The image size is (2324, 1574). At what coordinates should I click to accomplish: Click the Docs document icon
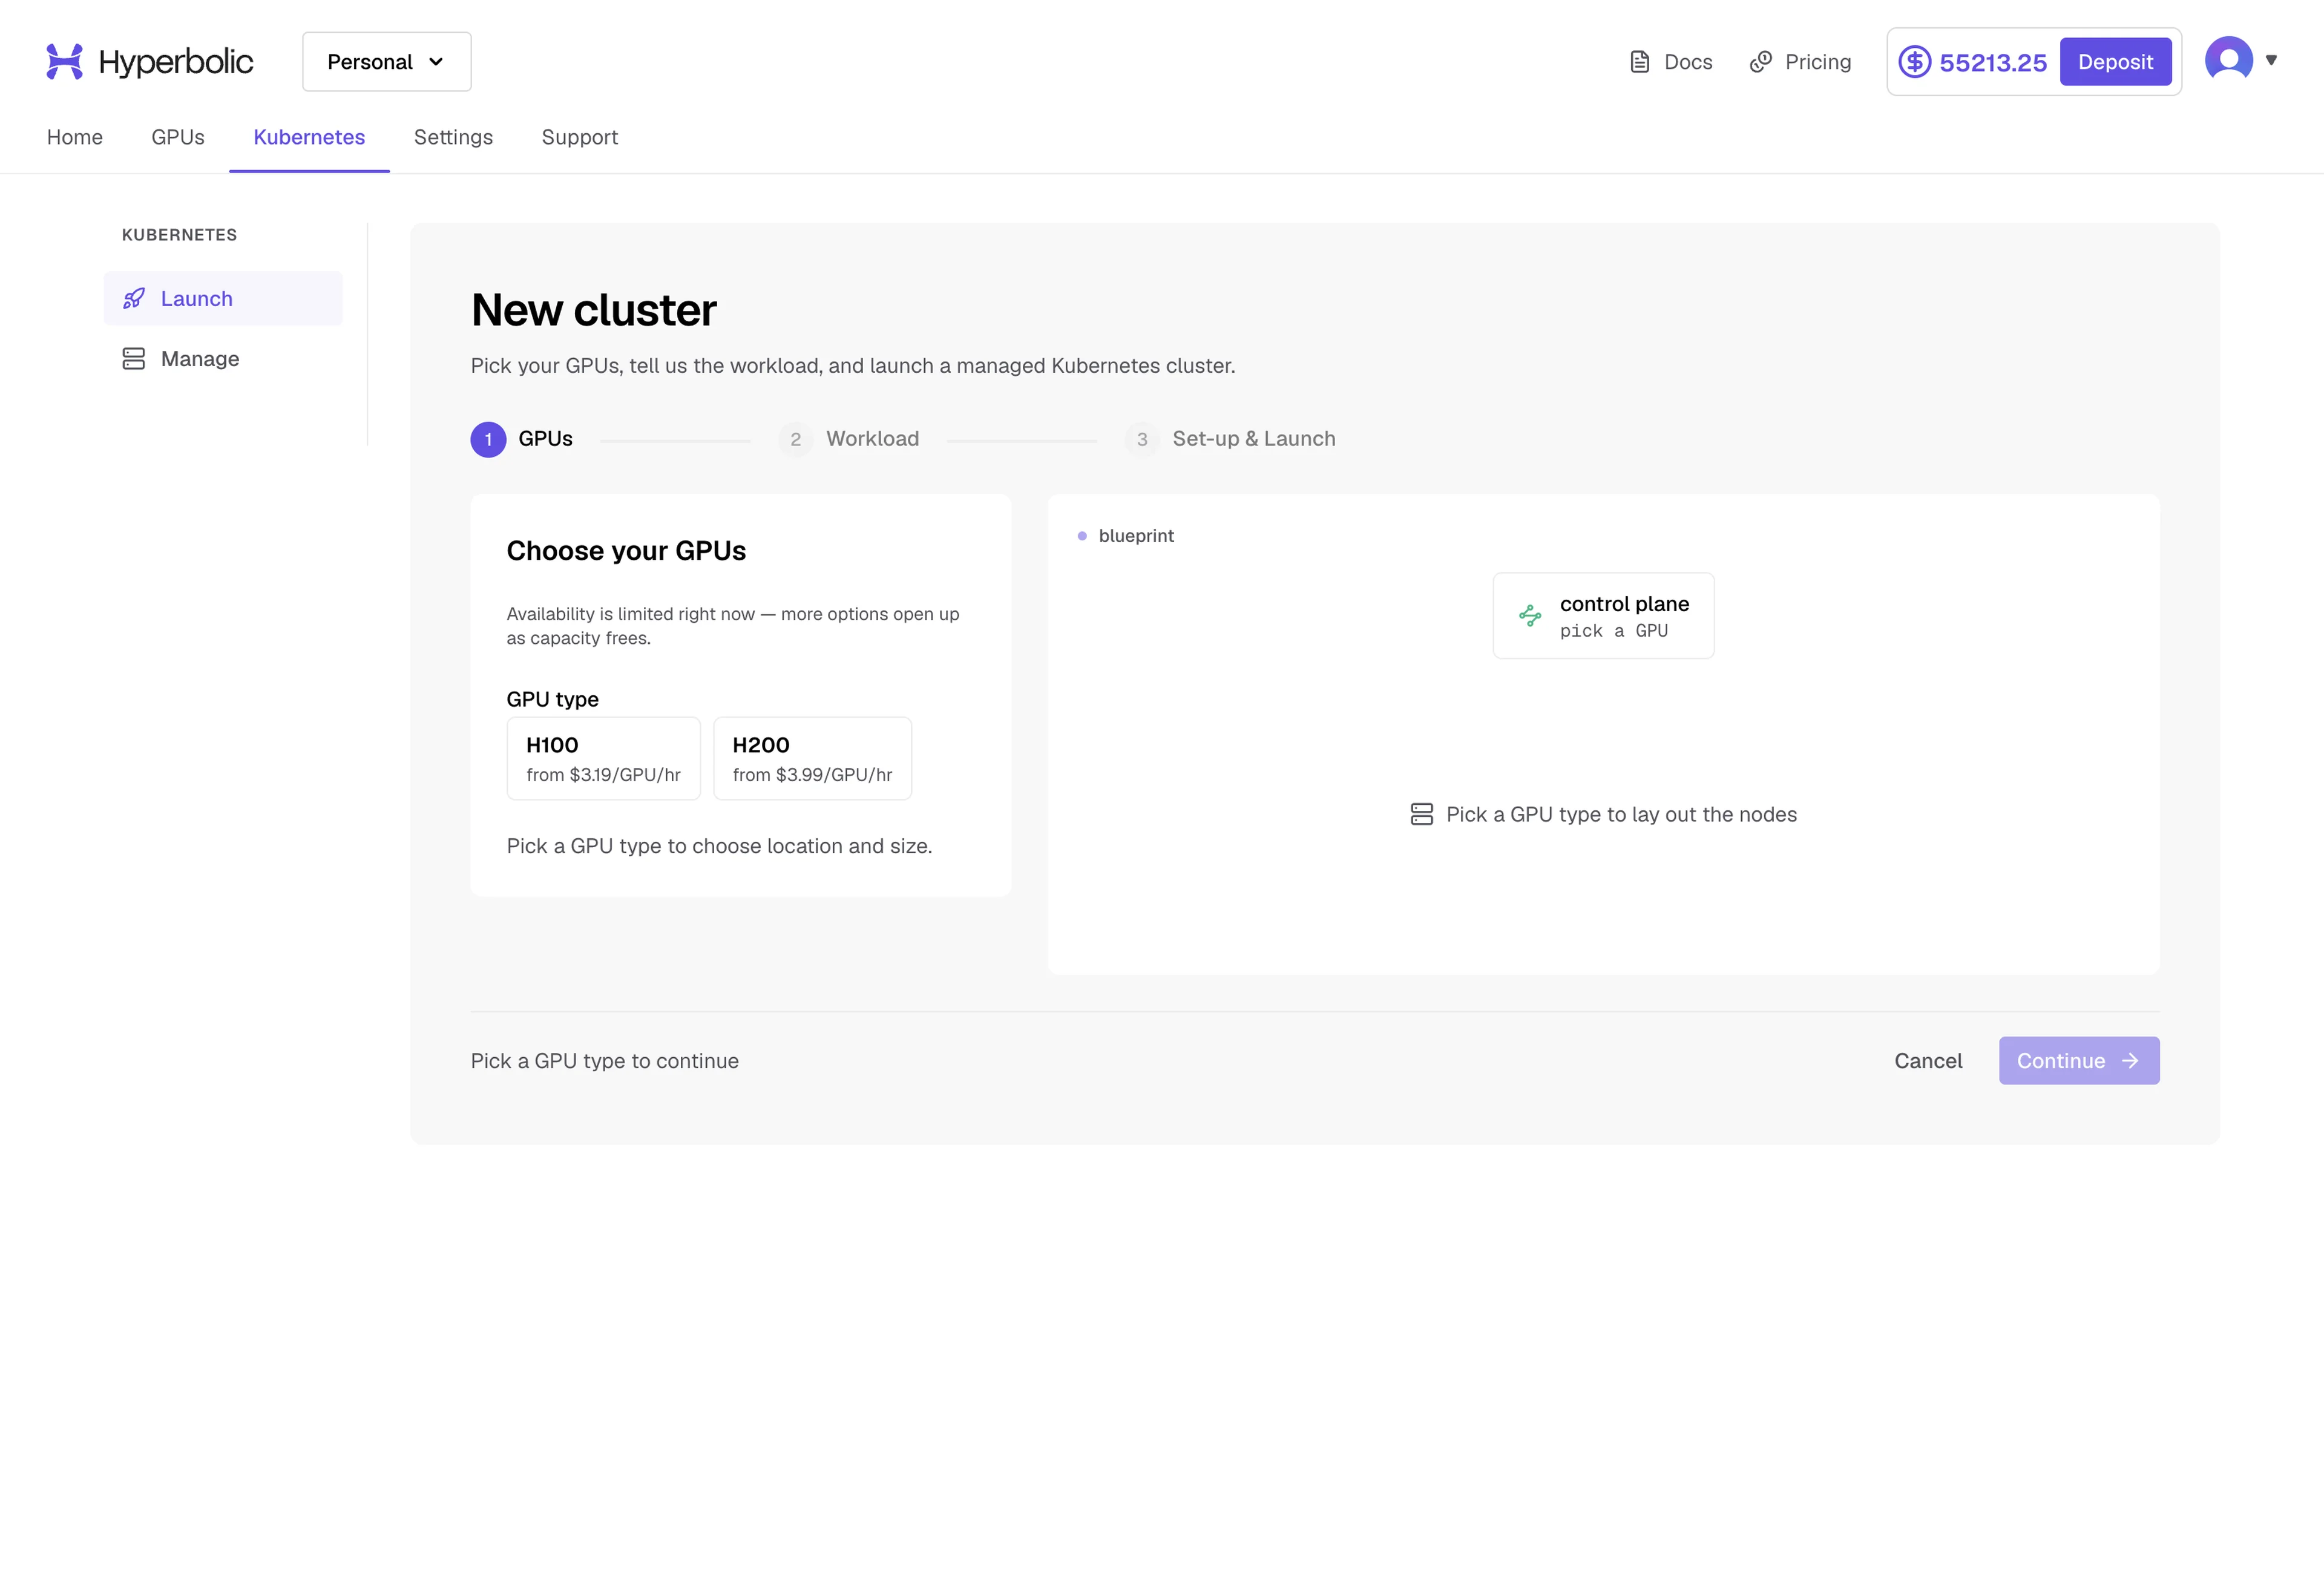pos(1639,62)
